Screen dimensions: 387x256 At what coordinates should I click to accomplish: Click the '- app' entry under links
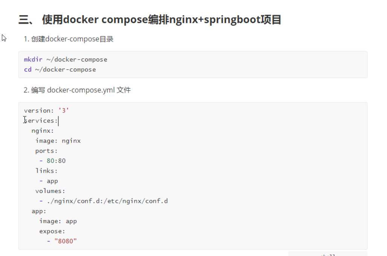49,181
